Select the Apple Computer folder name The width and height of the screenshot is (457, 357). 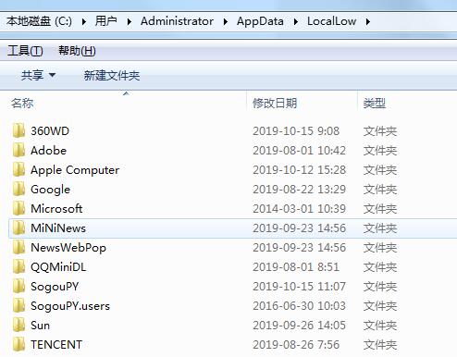75,170
